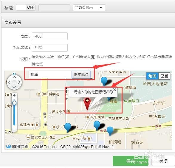Click 铂顿城 map label
This screenshot has height=168, width=175.
click(x=115, y=142)
